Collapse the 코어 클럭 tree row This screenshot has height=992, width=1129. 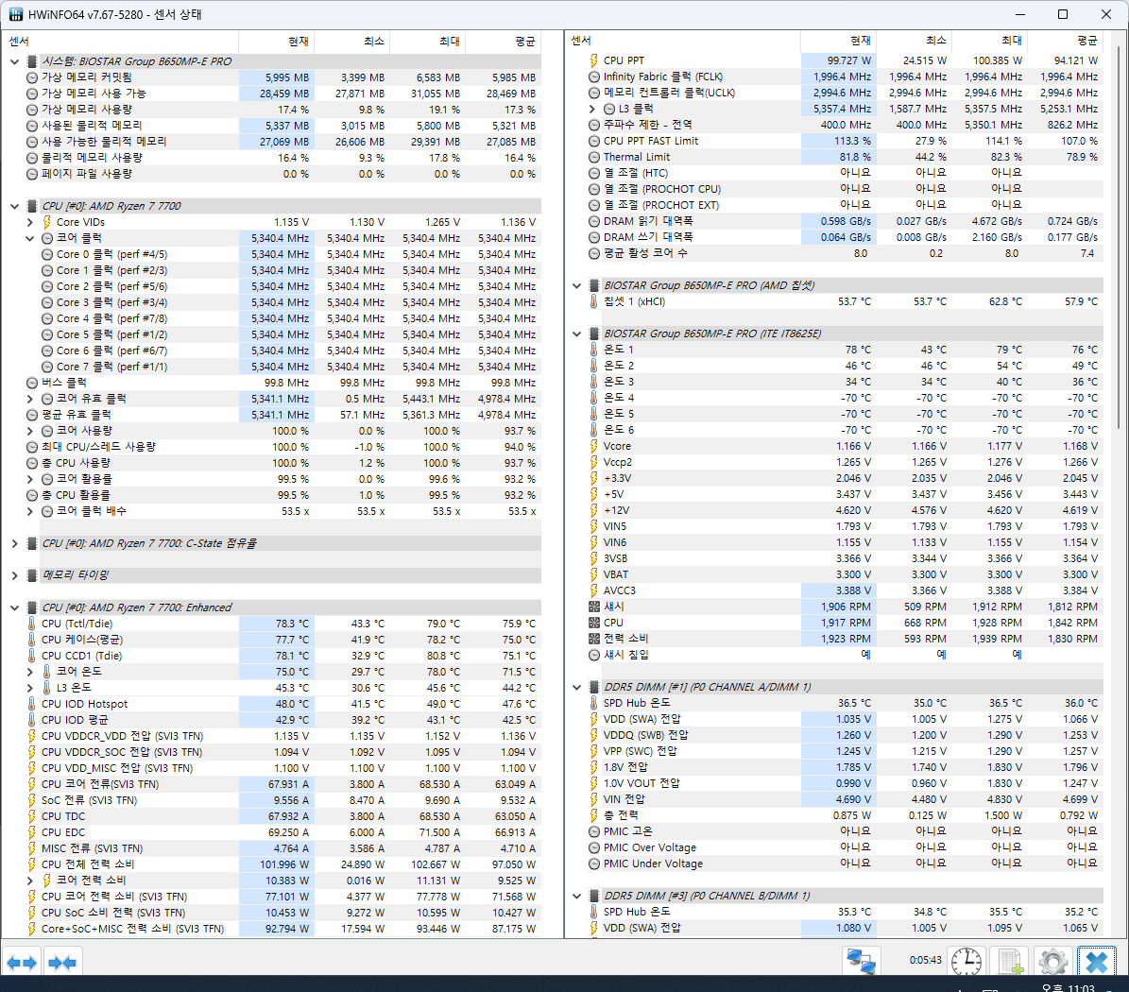[x=29, y=238]
